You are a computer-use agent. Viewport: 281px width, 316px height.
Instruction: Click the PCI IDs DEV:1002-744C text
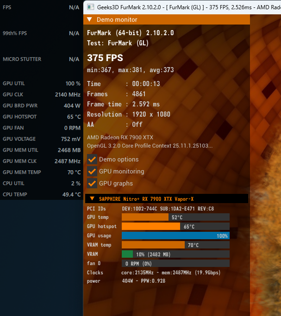pyautogui.click(x=139, y=209)
